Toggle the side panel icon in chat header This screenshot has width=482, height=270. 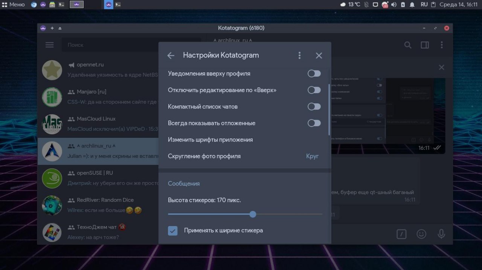[x=425, y=45]
